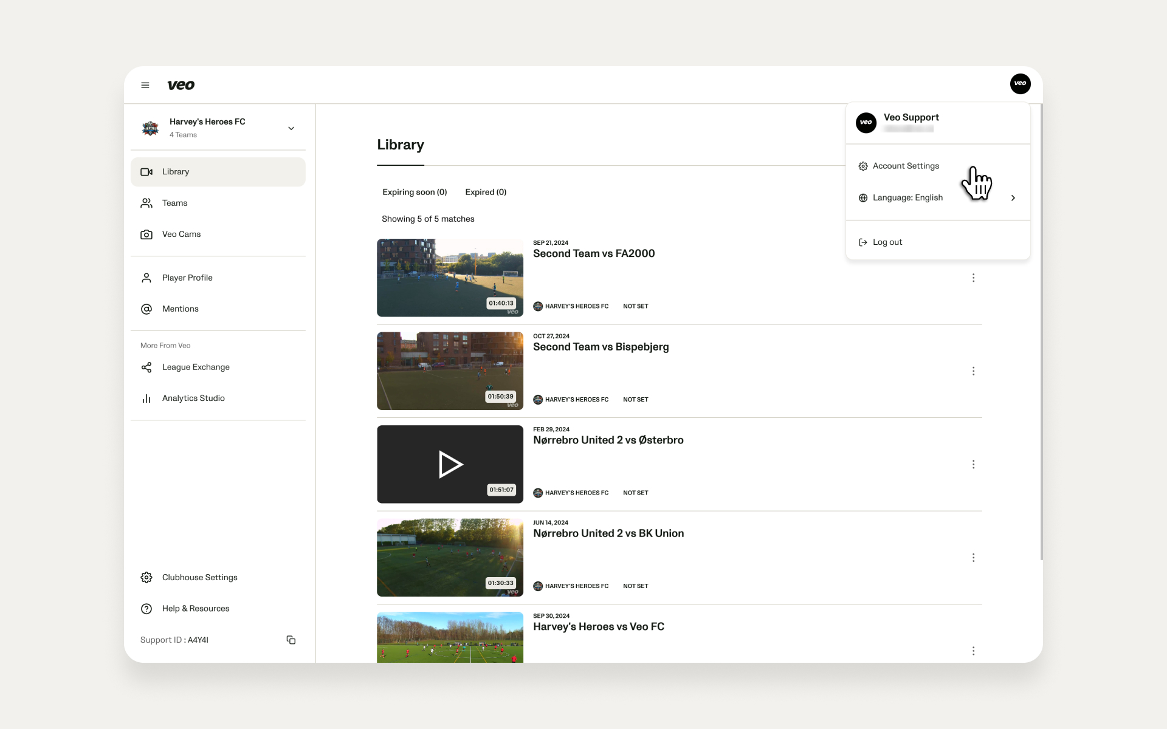The height and width of the screenshot is (729, 1167).
Task: Open Clubhouse Settings
Action: point(218,578)
